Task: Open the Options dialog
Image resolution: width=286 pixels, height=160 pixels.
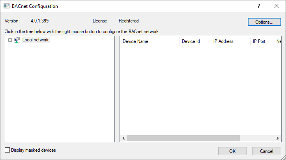Action: [x=264, y=22]
